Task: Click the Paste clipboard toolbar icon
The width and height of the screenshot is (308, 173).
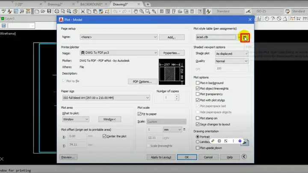Action: (95, 12)
